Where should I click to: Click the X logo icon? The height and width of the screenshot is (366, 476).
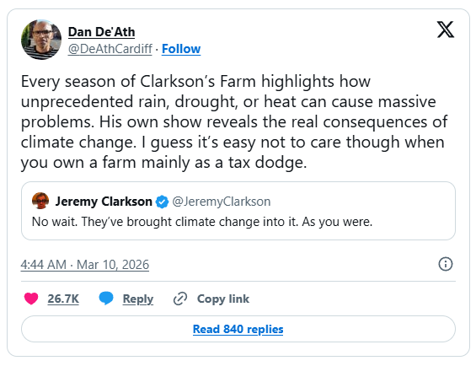pyautogui.click(x=446, y=30)
